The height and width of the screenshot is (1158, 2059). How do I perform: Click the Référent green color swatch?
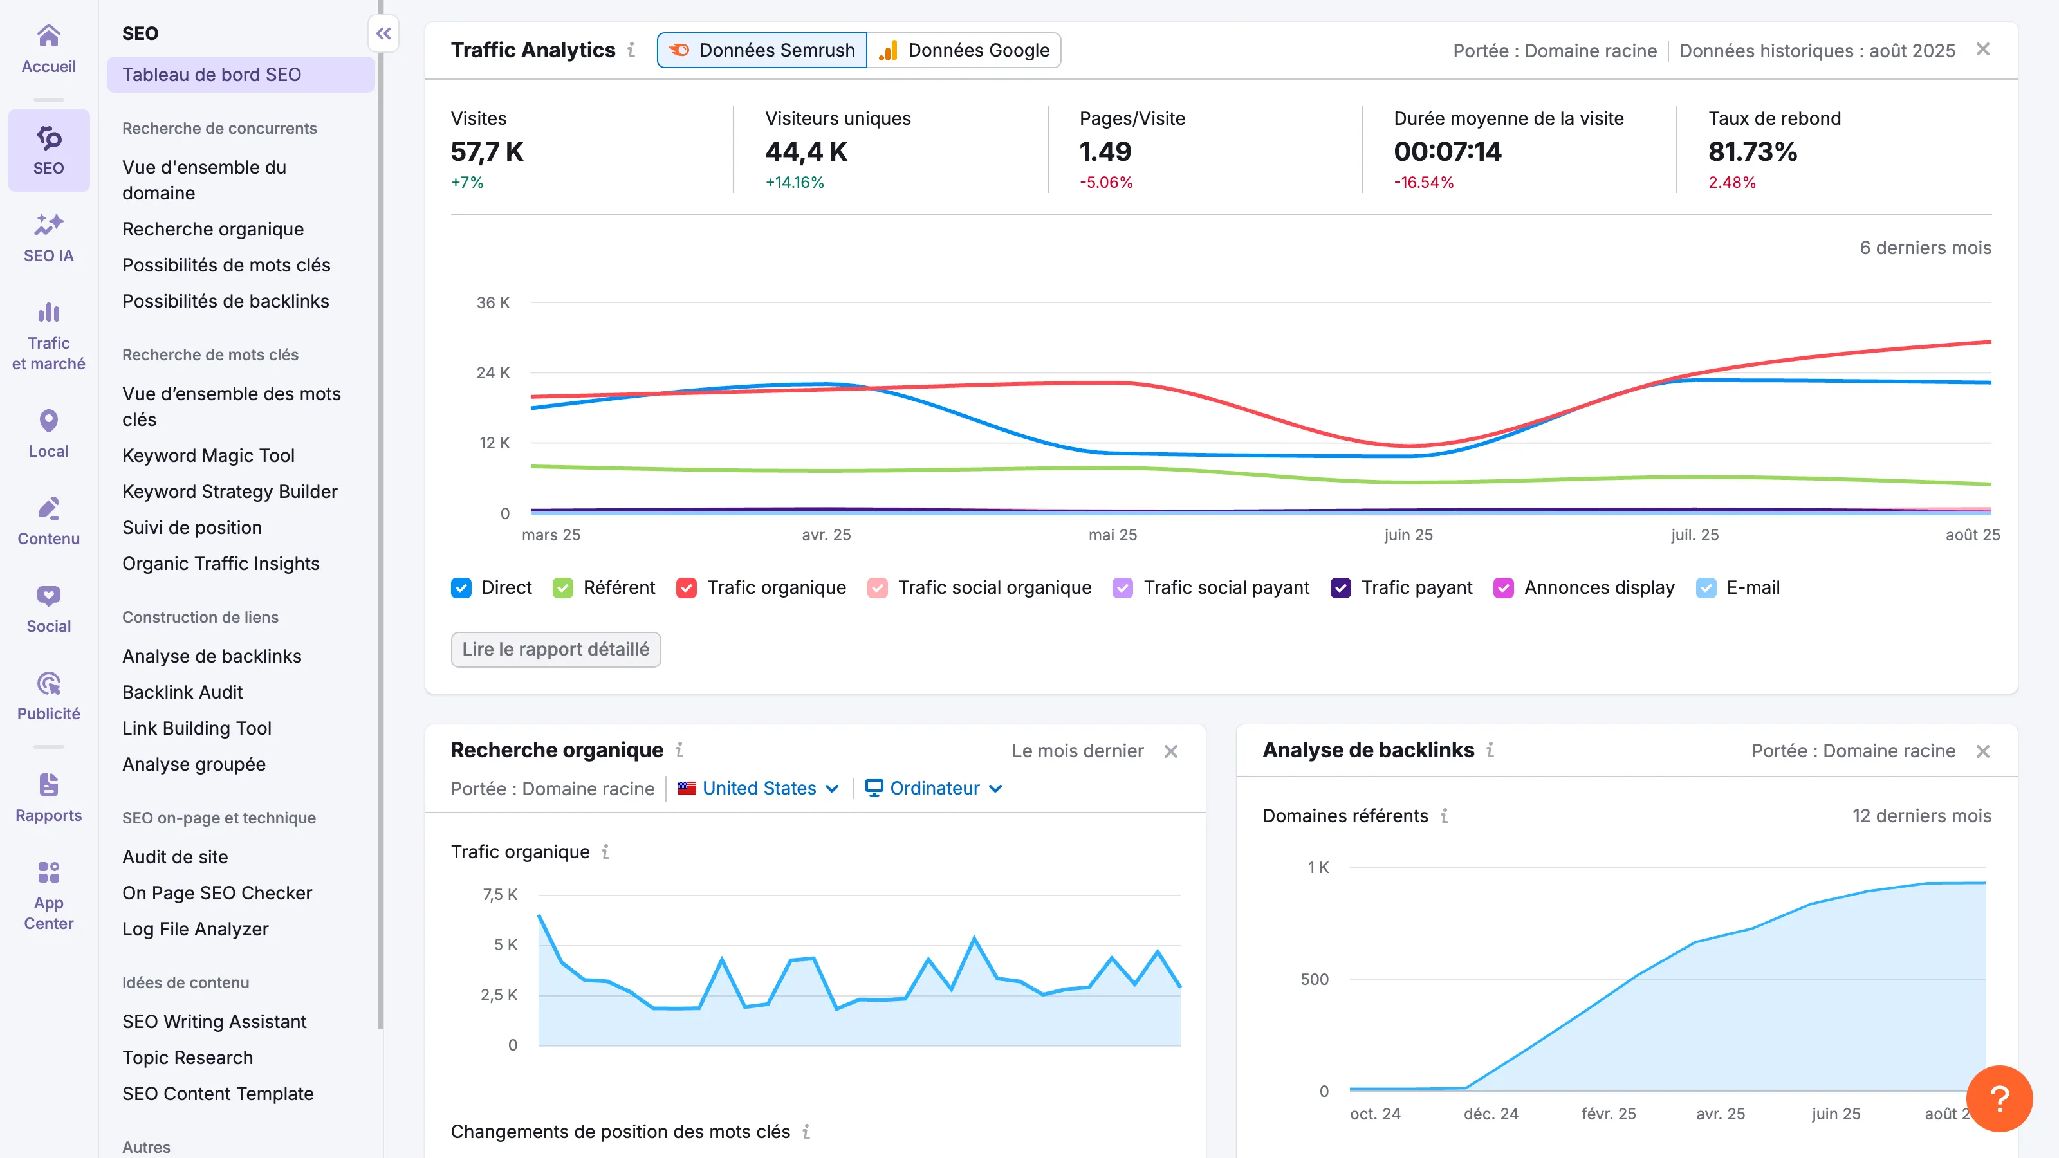click(563, 587)
